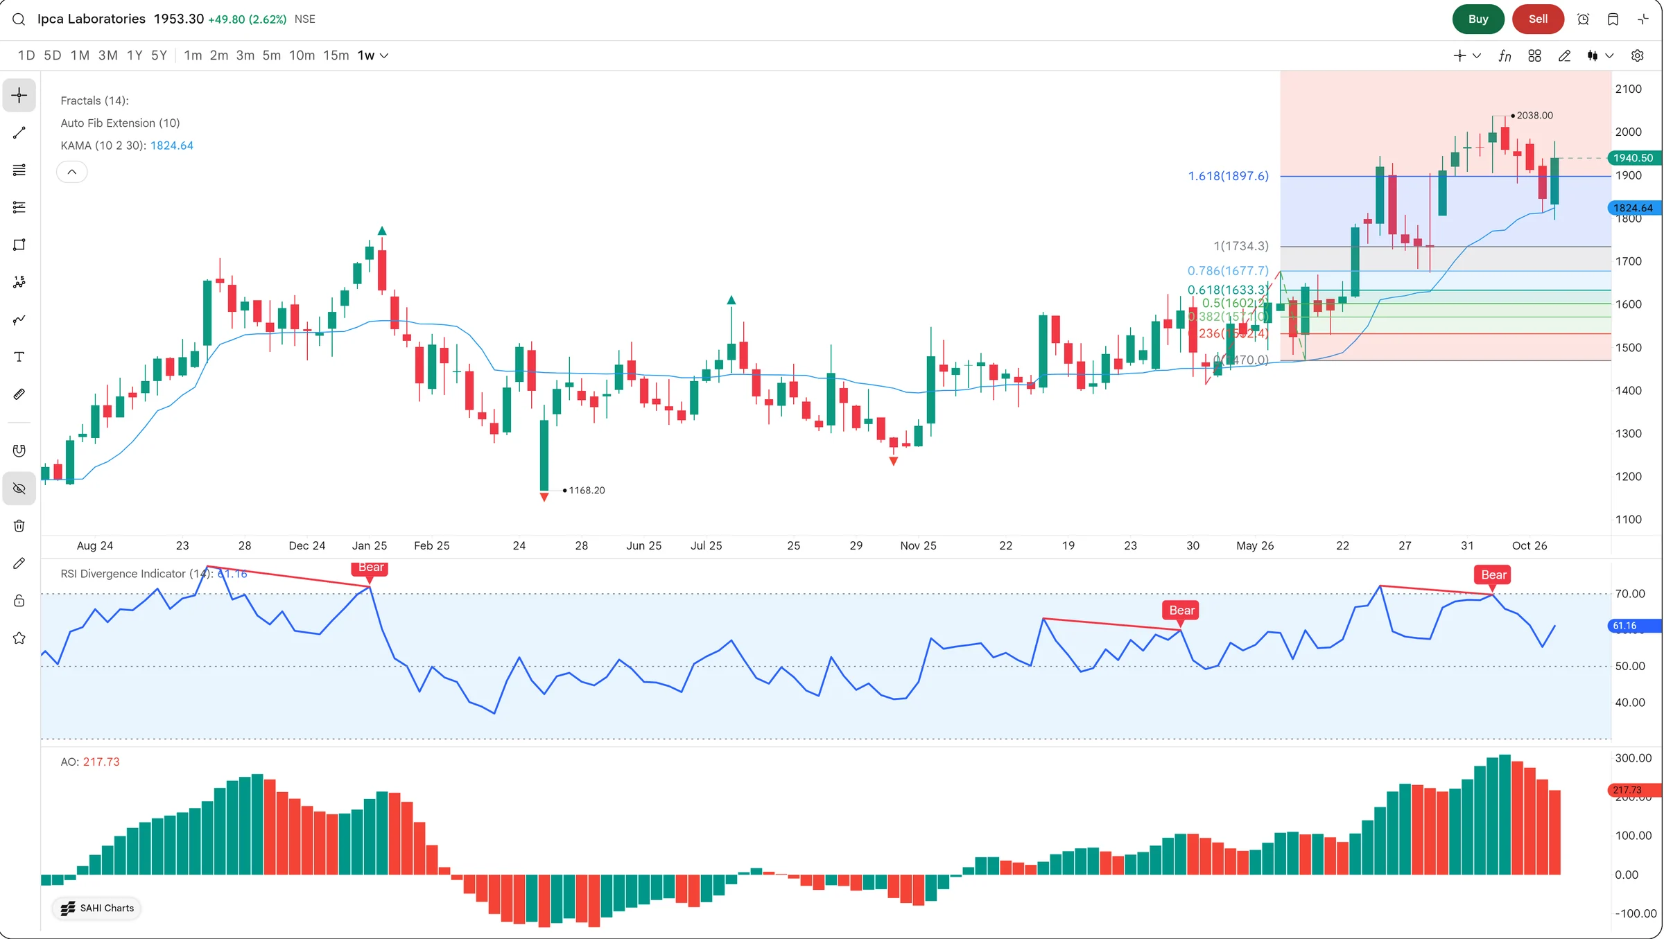This screenshot has height=939, width=1664.
Task: Bookmark Ipca Laboratories to watchlist
Action: [1613, 19]
